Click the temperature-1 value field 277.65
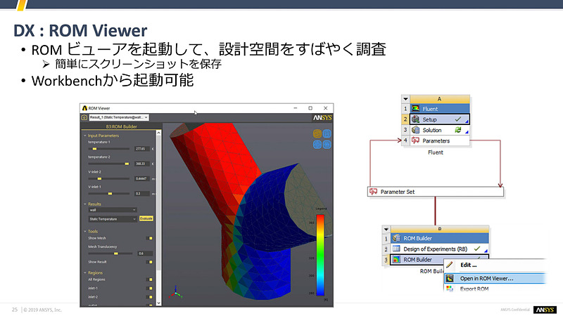The image size is (563, 316). pyautogui.click(x=142, y=149)
